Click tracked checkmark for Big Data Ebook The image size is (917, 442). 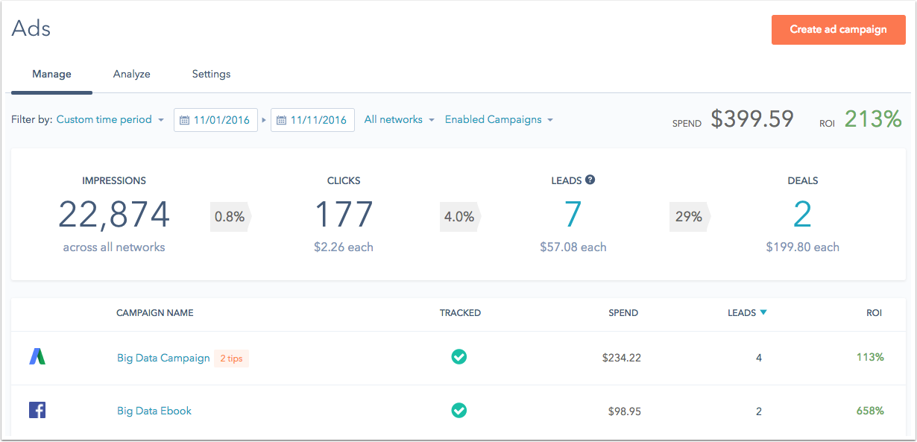click(x=459, y=410)
